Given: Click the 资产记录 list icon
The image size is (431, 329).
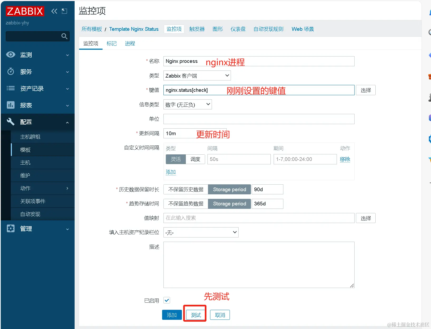Looking at the screenshot, I should tap(11, 88).
